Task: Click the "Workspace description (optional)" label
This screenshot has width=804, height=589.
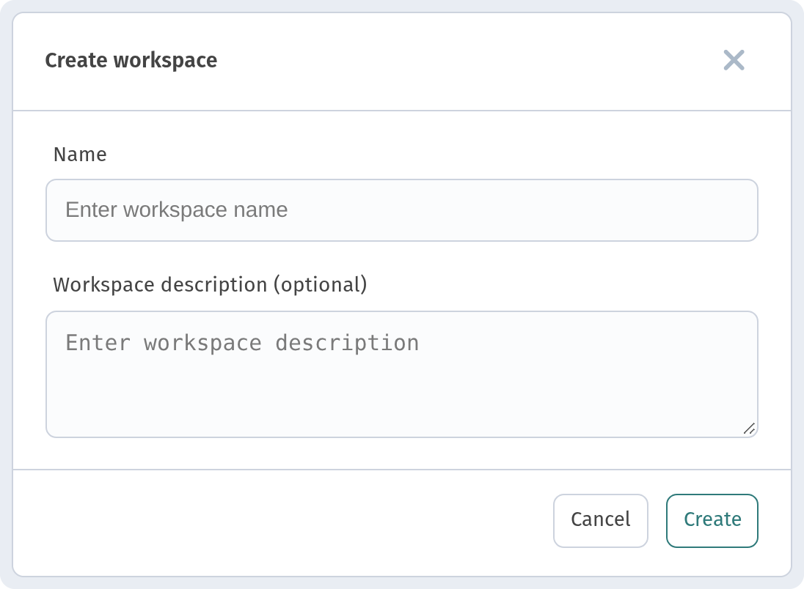Action: click(211, 285)
